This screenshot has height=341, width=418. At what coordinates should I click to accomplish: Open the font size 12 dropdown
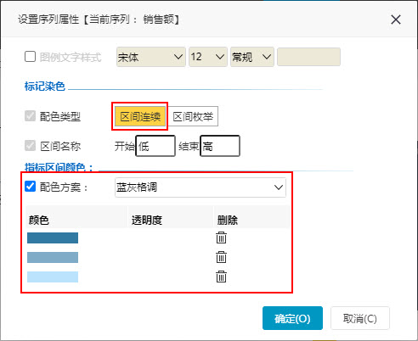208,57
